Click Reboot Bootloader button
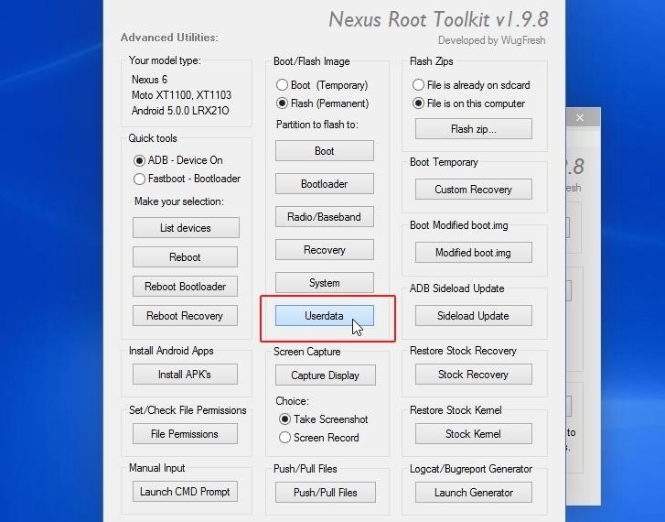The image size is (665, 522). (x=185, y=287)
